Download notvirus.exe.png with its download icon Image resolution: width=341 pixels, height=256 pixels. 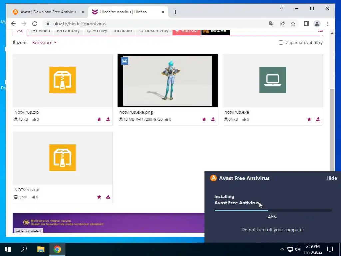213,119
